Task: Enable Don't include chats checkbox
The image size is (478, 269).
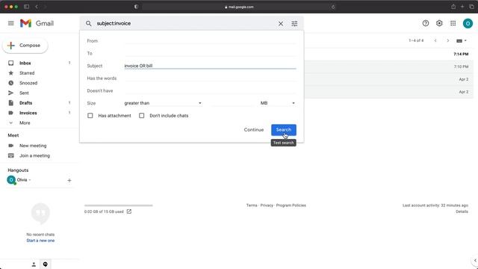Action: click(141, 116)
